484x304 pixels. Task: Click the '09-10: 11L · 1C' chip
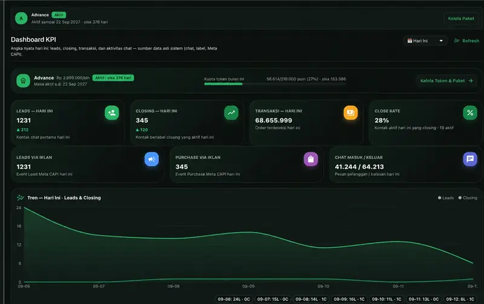[x=387, y=299]
